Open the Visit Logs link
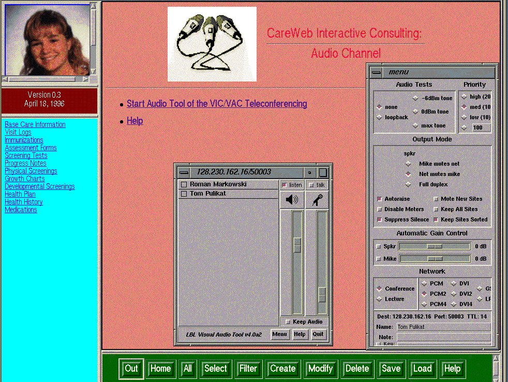Image resolution: width=508 pixels, height=382 pixels. click(x=18, y=132)
